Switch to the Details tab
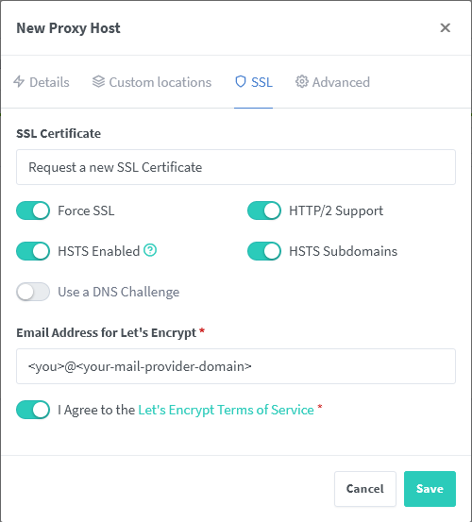Viewport: 472px width, 522px height. [42, 82]
